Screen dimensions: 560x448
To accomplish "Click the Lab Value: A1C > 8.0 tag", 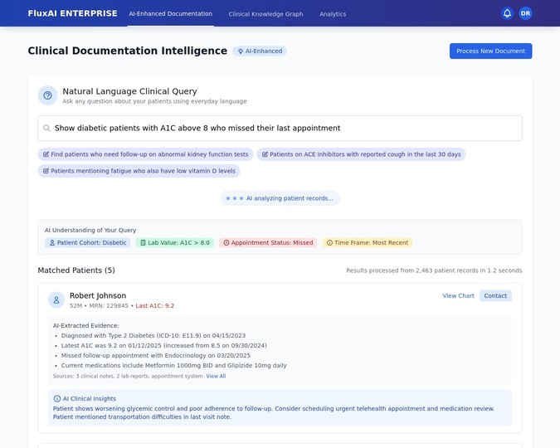I will click(175, 242).
